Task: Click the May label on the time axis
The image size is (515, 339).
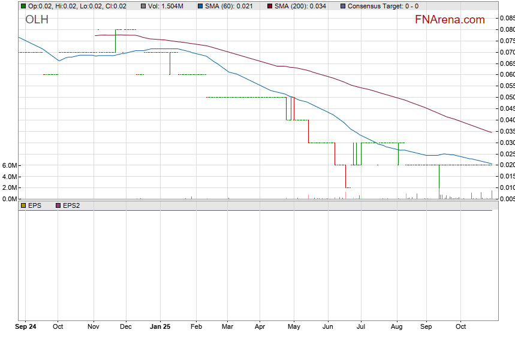Action: point(294,327)
